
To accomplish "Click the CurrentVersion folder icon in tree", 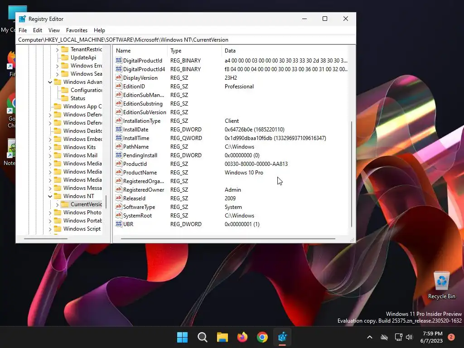I will coord(64,204).
